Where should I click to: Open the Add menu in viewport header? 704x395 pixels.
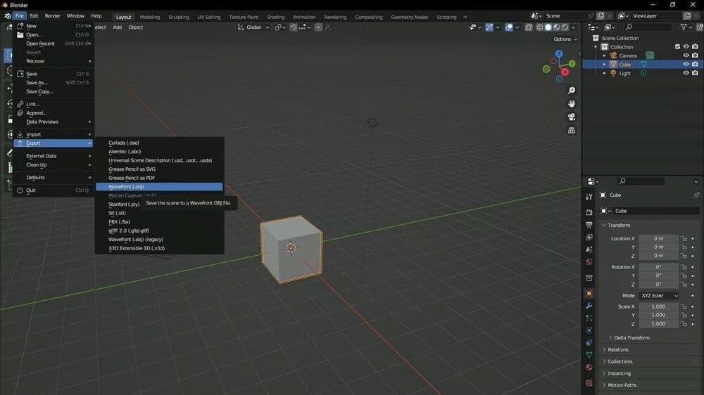117,27
